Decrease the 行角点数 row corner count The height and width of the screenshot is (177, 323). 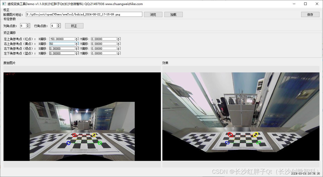coord(59,27)
